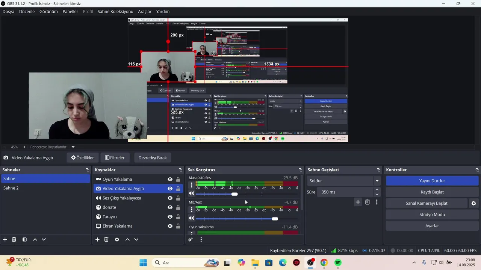
Task: Open the Paneller menu
Action: (x=70, y=12)
